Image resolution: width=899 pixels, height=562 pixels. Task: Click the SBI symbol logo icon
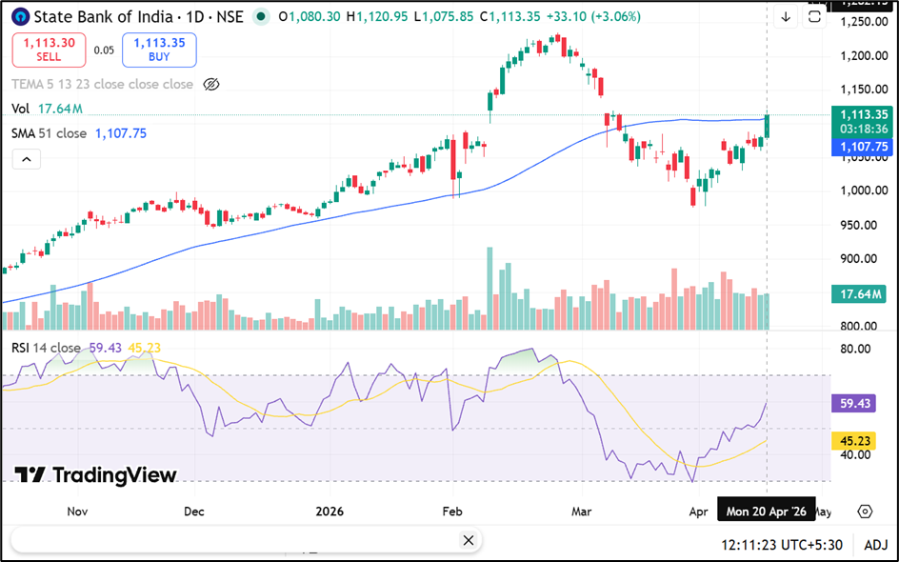[21, 17]
